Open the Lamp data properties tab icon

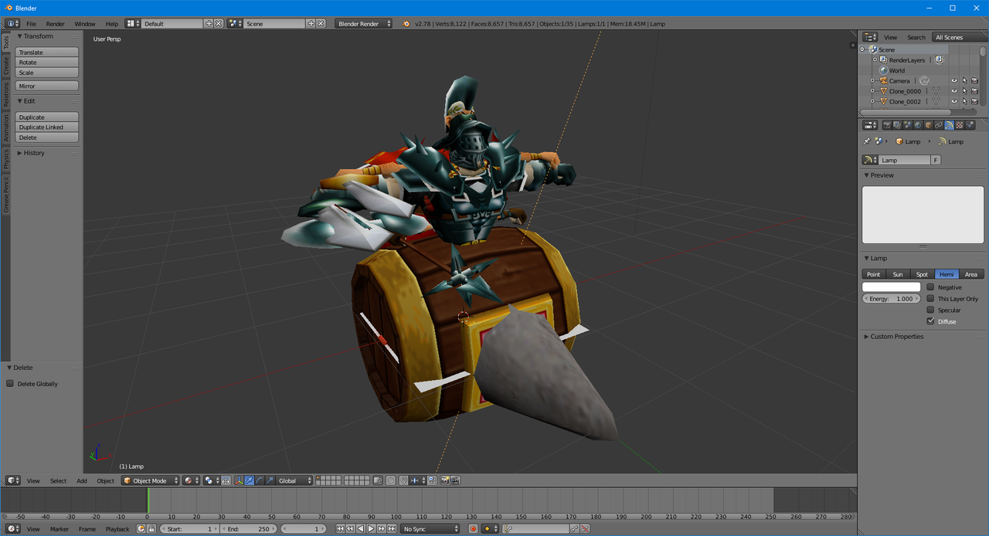(x=949, y=125)
